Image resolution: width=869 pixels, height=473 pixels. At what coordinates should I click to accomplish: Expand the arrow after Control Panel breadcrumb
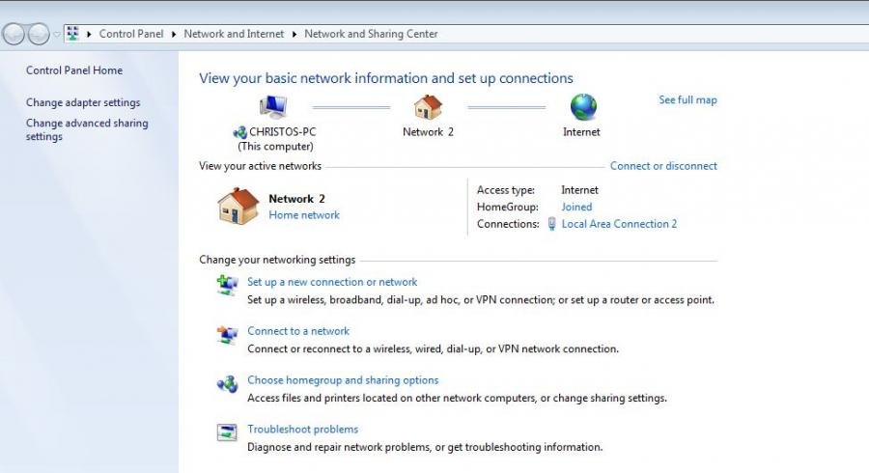pyautogui.click(x=174, y=34)
